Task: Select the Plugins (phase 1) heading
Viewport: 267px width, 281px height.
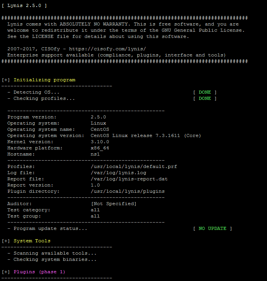Action: point(39,272)
